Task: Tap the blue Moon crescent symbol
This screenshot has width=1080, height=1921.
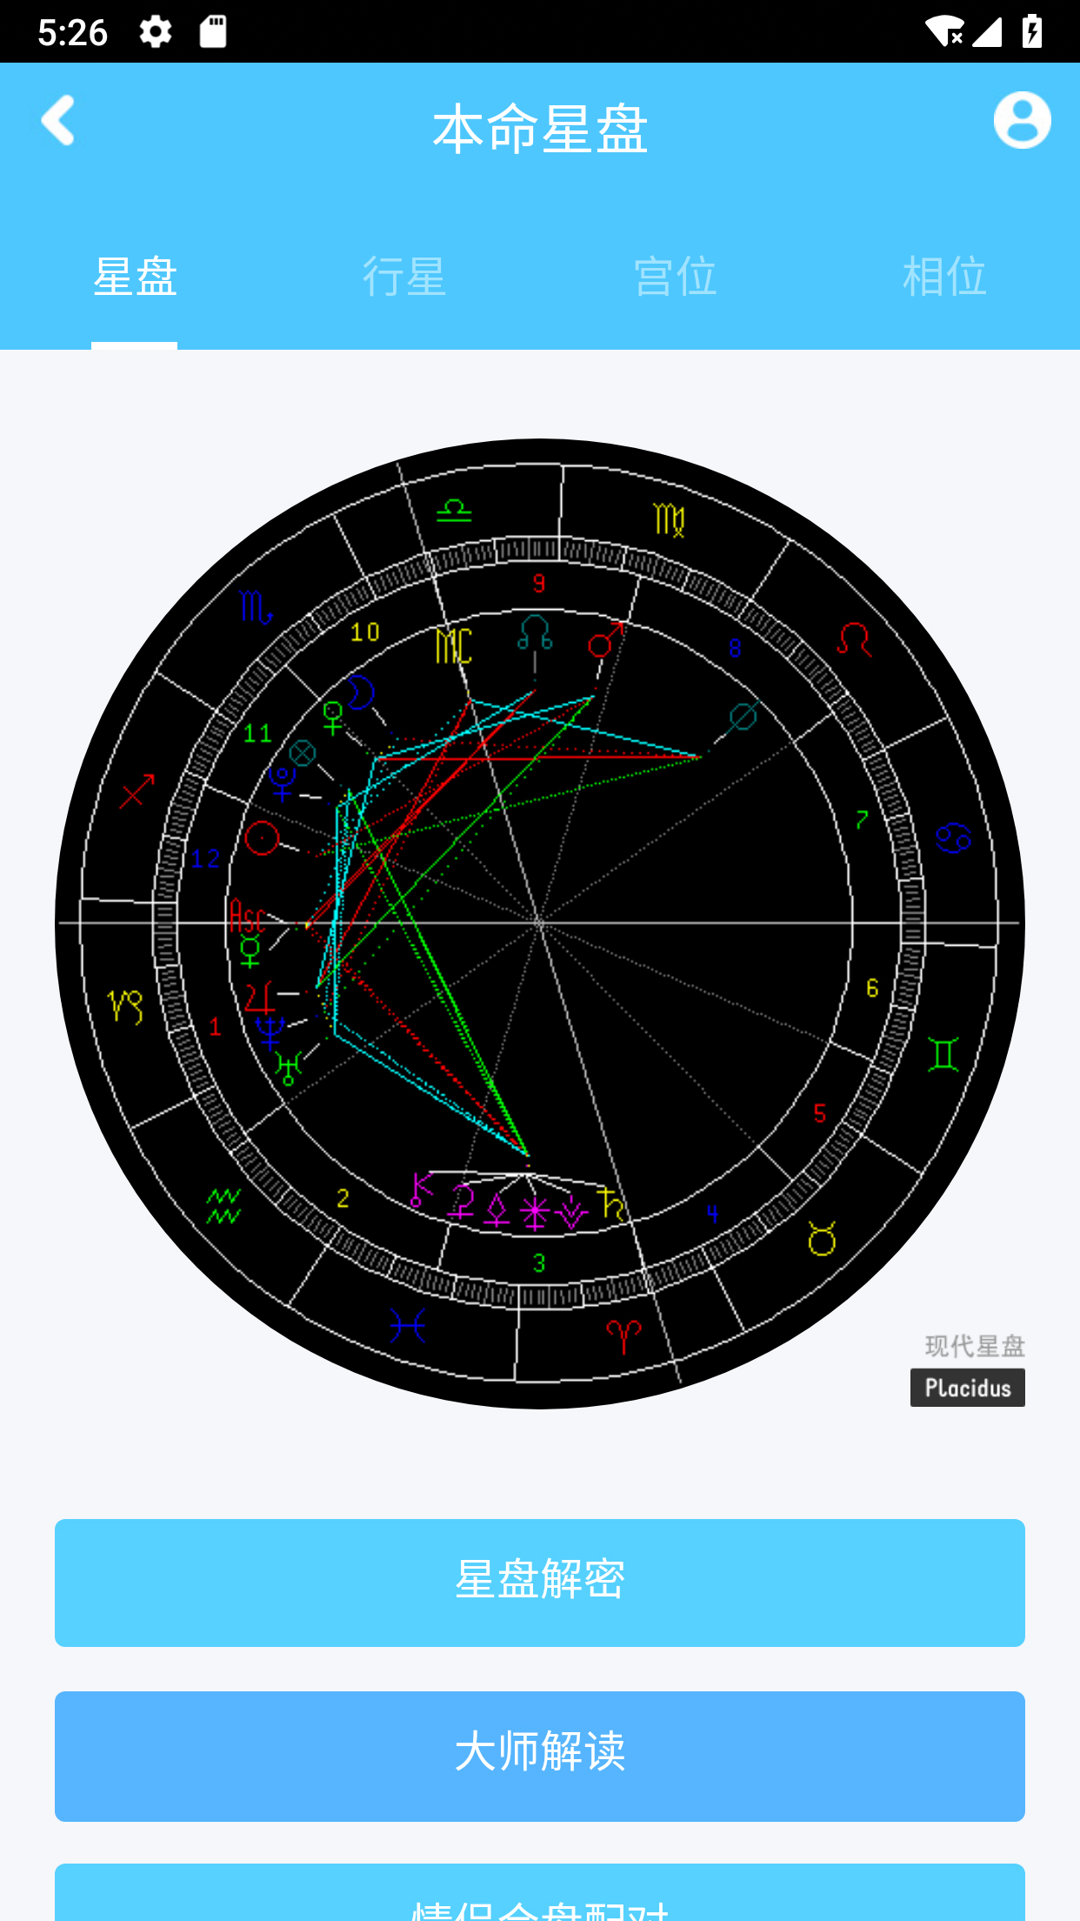Action: tap(360, 693)
